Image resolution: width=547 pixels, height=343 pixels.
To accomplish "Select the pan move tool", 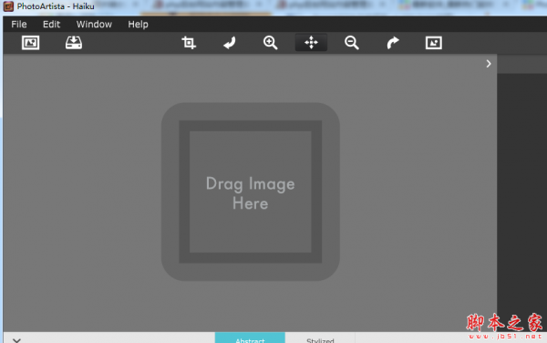I will click(x=311, y=43).
